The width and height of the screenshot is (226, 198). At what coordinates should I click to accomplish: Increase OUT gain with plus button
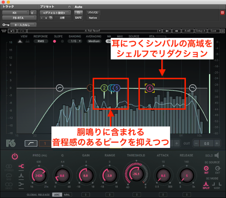tap(217, 143)
